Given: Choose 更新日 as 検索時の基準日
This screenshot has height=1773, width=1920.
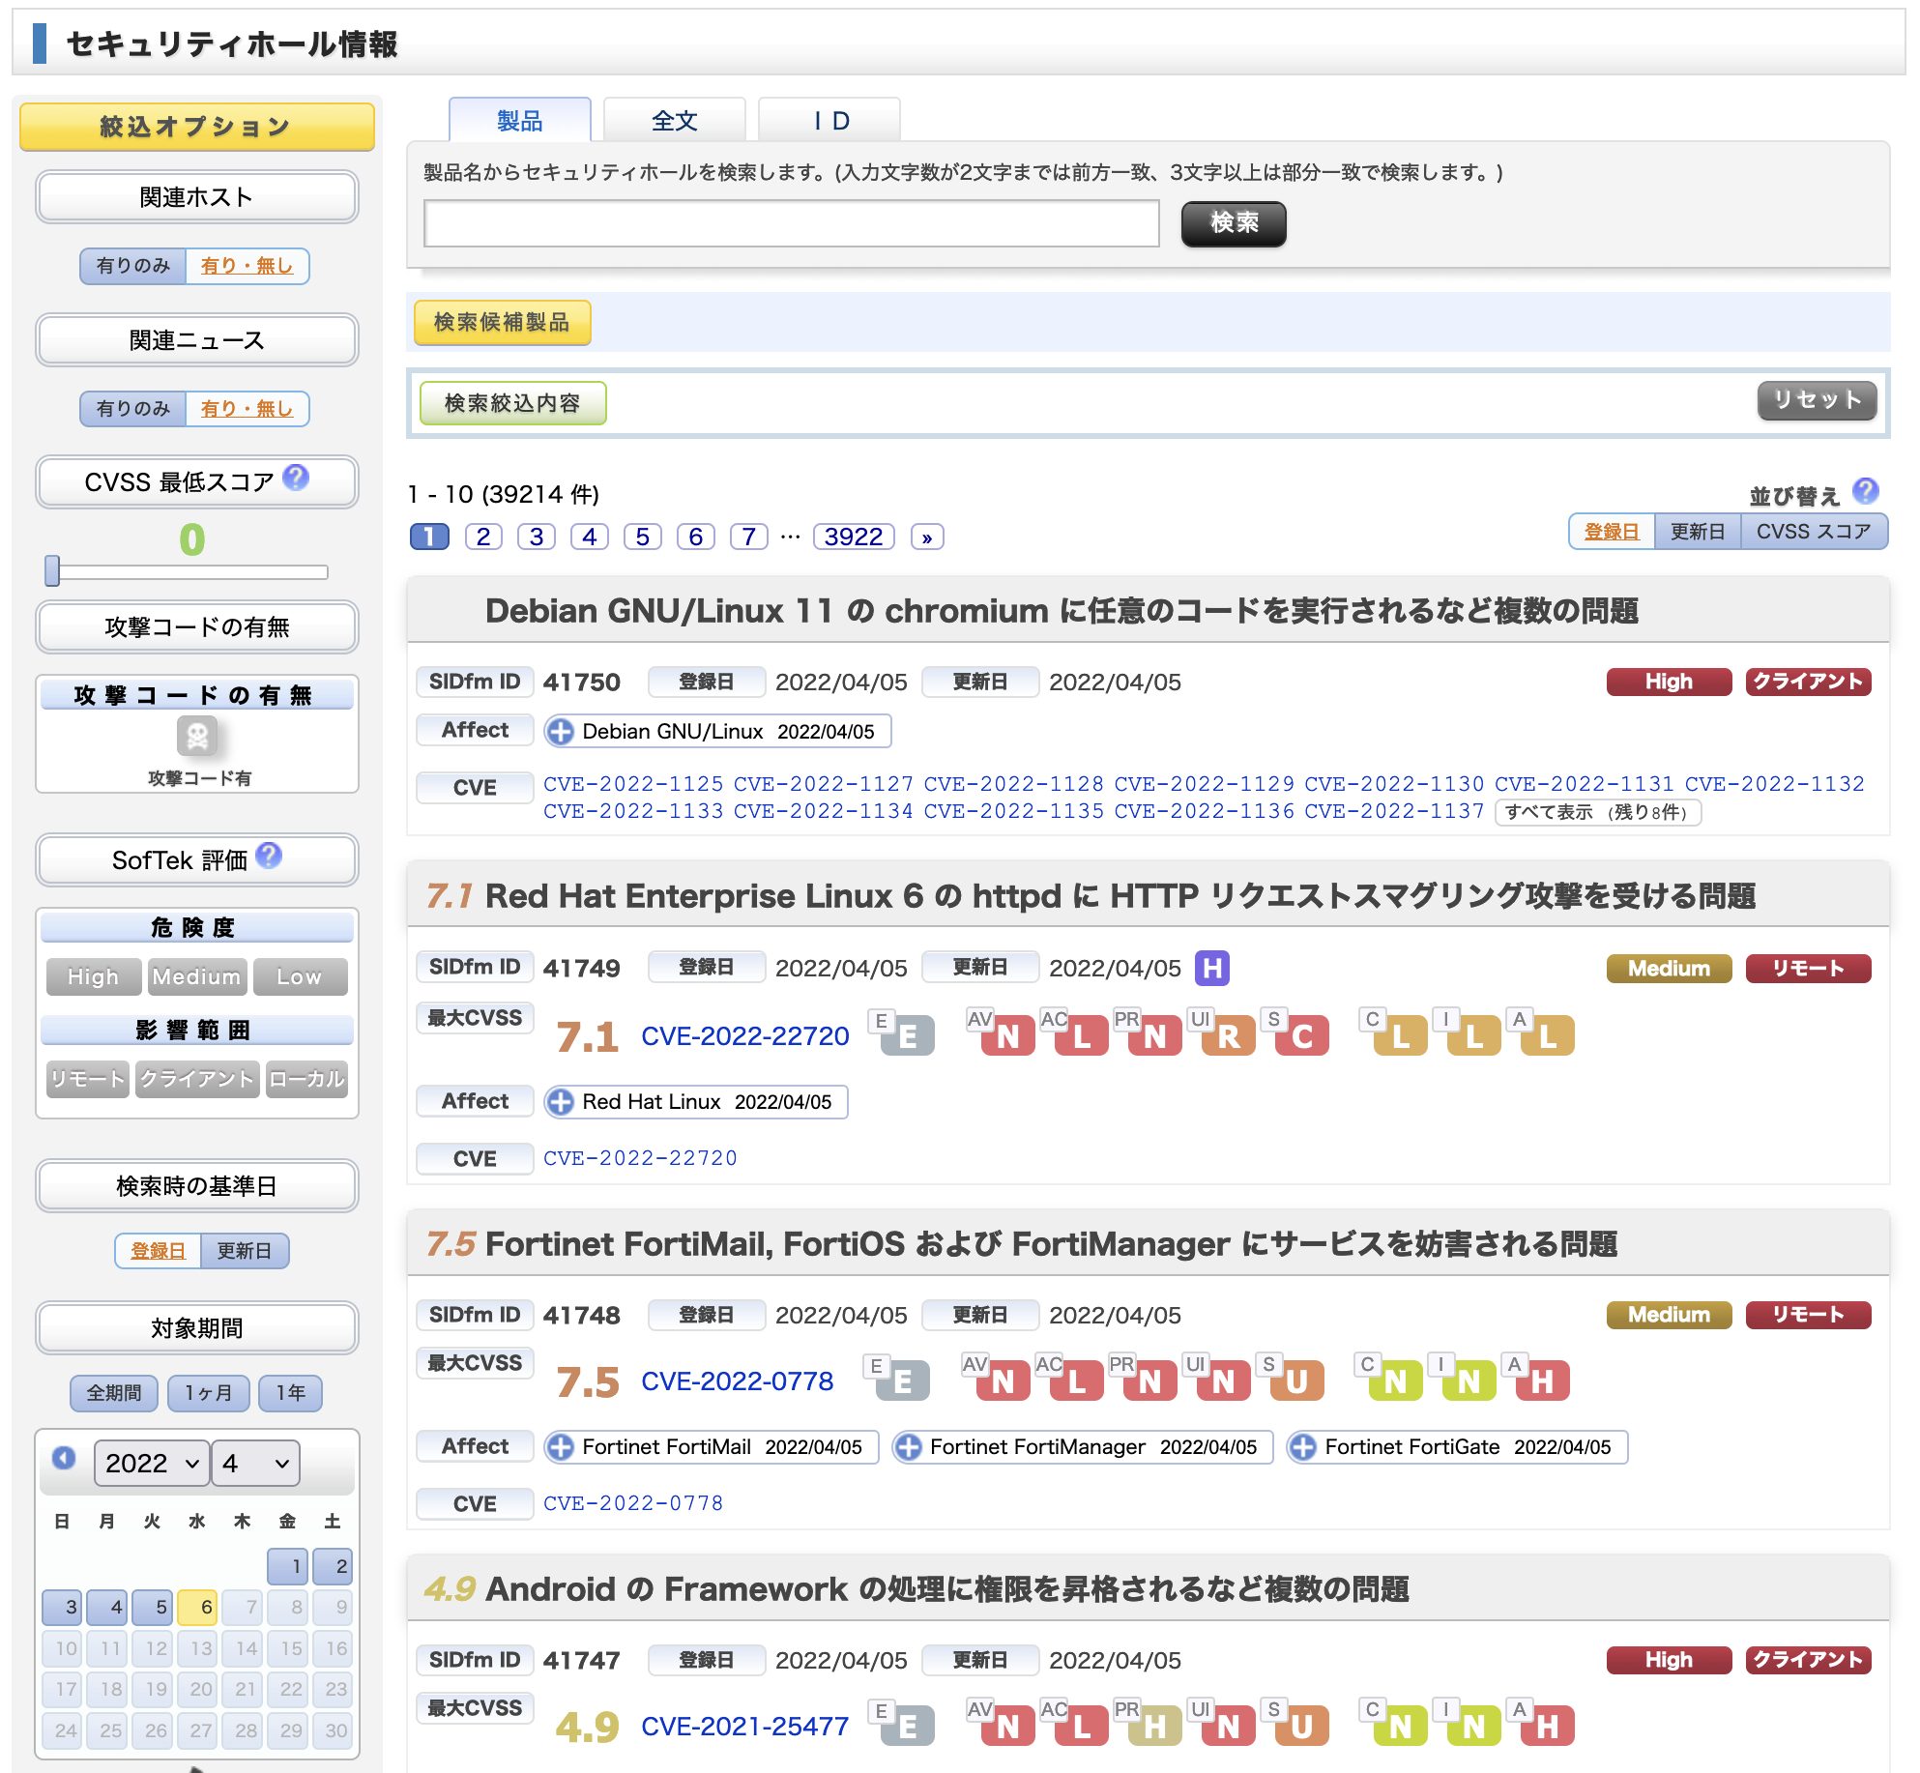Looking at the screenshot, I should (244, 1251).
